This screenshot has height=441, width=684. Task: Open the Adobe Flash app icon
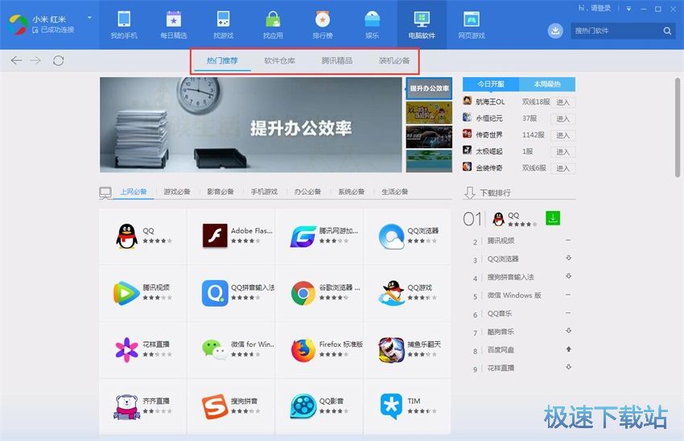click(215, 236)
